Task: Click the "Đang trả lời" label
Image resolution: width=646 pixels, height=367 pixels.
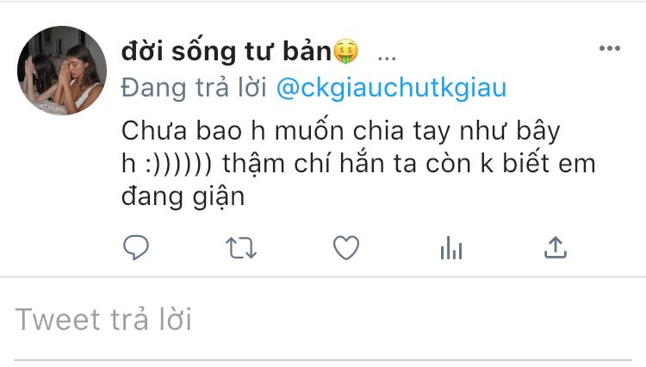Action: pos(194,88)
